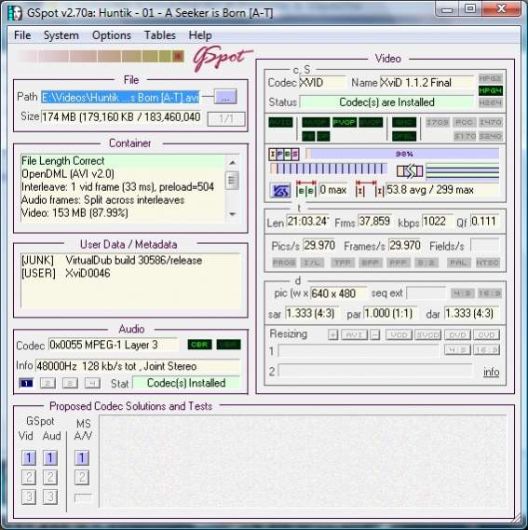
Task: Click the IPBS frame type legend icon
Action: (x=284, y=154)
